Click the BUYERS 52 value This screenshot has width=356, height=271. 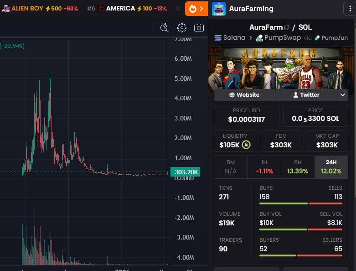[263, 249]
